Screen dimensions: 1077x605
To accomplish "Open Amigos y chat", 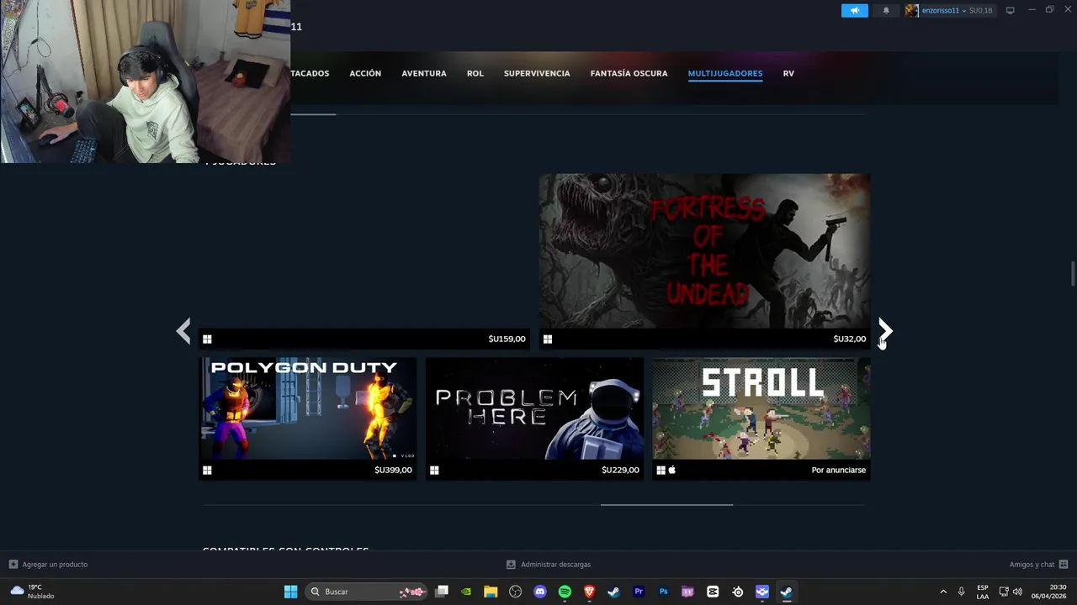I will (1038, 565).
